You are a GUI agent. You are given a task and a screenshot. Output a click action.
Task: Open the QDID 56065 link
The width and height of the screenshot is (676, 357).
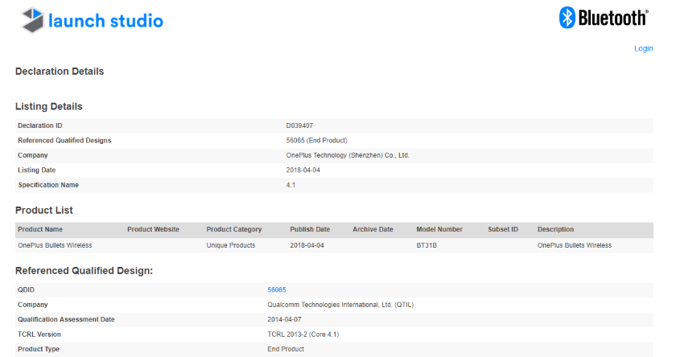[x=277, y=289]
